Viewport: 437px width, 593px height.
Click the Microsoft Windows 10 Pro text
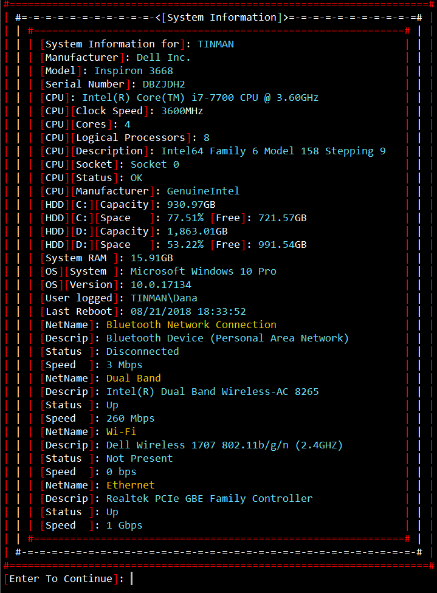click(203, 272)
